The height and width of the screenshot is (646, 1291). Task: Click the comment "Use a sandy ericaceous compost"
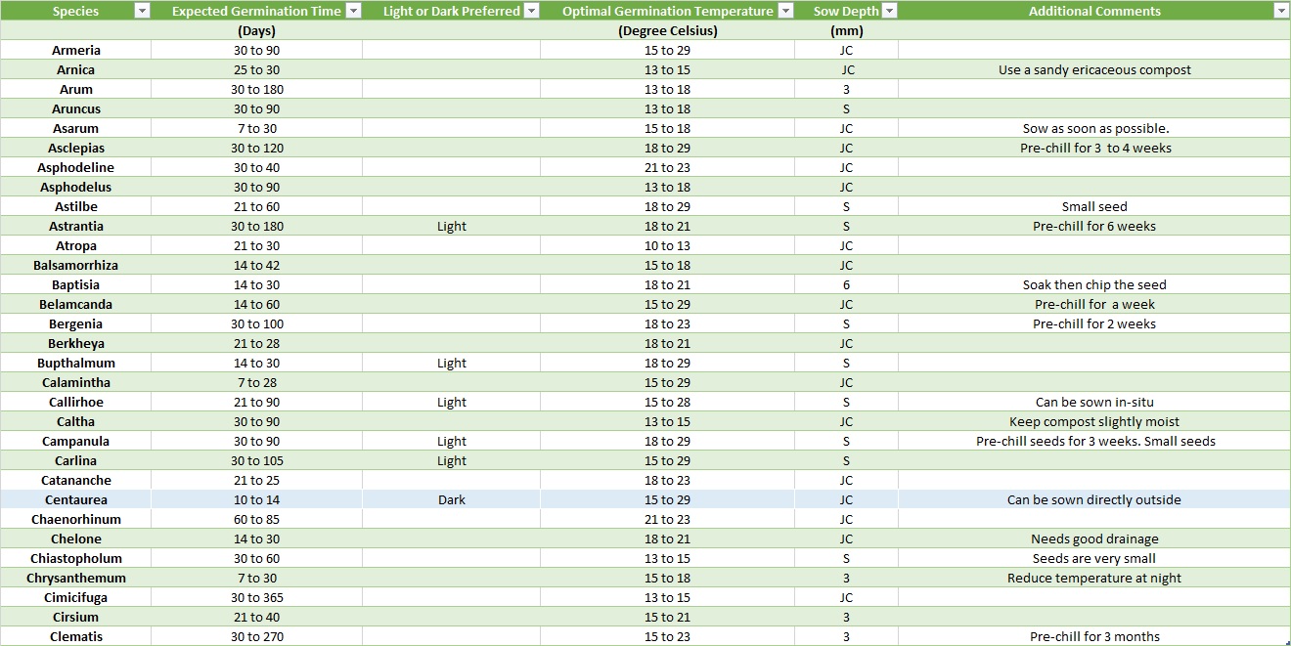[x=1094, y=69]
